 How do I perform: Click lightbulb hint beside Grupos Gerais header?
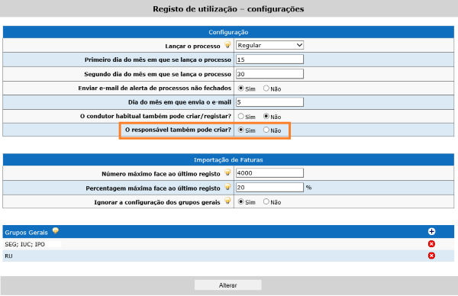click(x=56, y=231)
